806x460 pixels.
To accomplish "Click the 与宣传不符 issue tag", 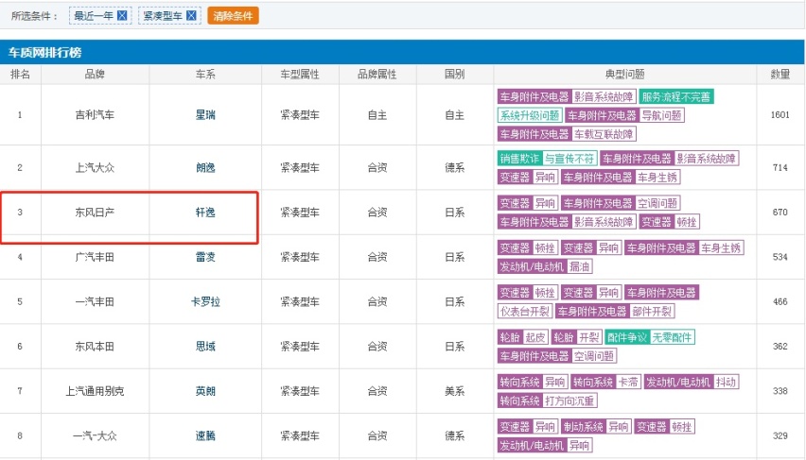I will pos(569,159).
